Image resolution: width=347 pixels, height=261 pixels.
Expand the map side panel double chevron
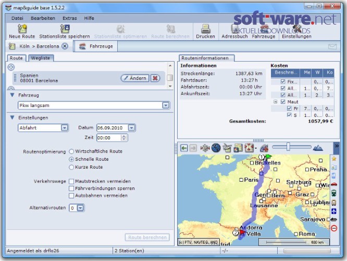tap(337, 146)
